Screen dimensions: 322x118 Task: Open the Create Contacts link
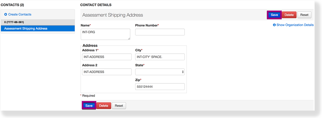20,14
